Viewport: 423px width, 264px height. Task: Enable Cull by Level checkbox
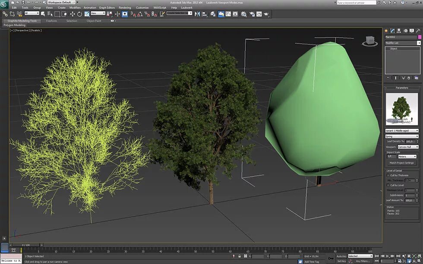click(x=388, y=185)
